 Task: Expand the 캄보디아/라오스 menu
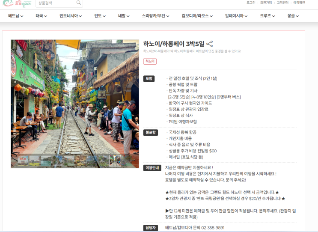pos(197,16)
